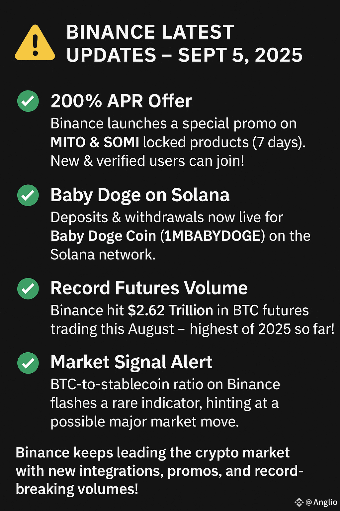This screenshot has height=511, width=340.
Task: Click the green checkmark beside Record Futures Volume
Action: point(28,288)
